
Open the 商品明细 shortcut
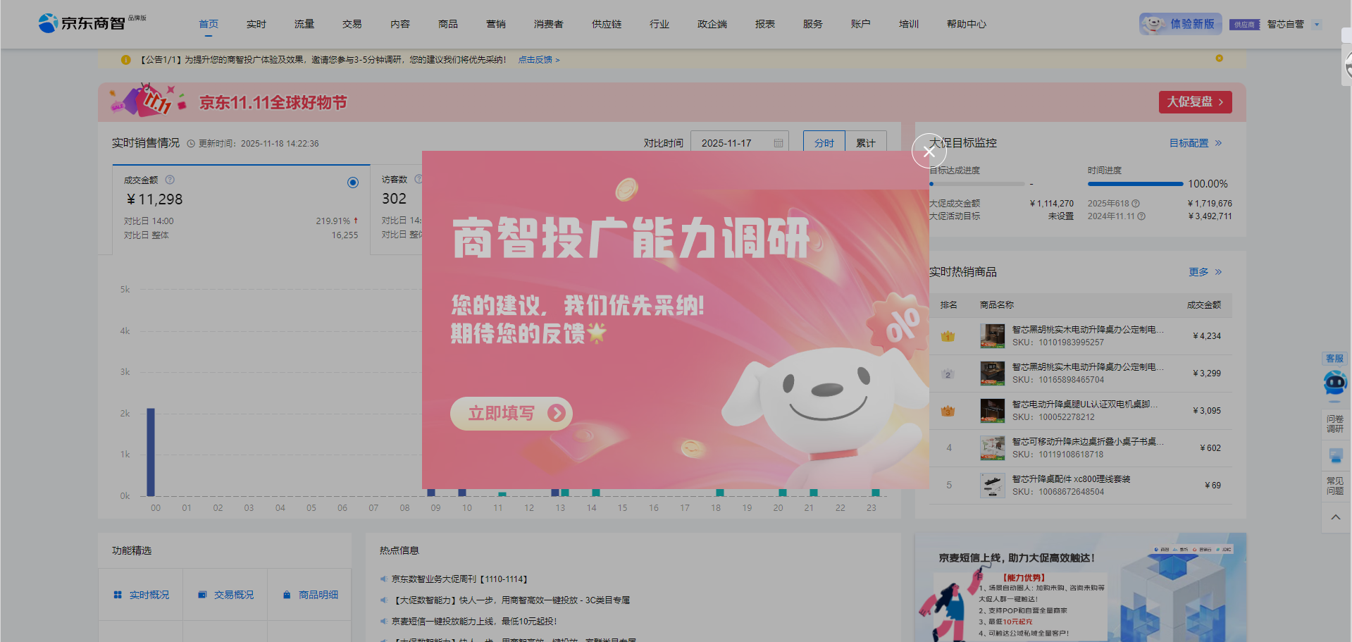click(310, 595)
